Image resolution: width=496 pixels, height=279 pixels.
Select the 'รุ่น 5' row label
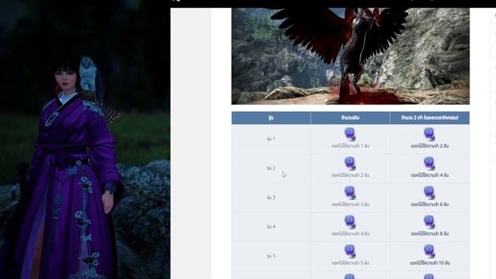pos(270,256)
